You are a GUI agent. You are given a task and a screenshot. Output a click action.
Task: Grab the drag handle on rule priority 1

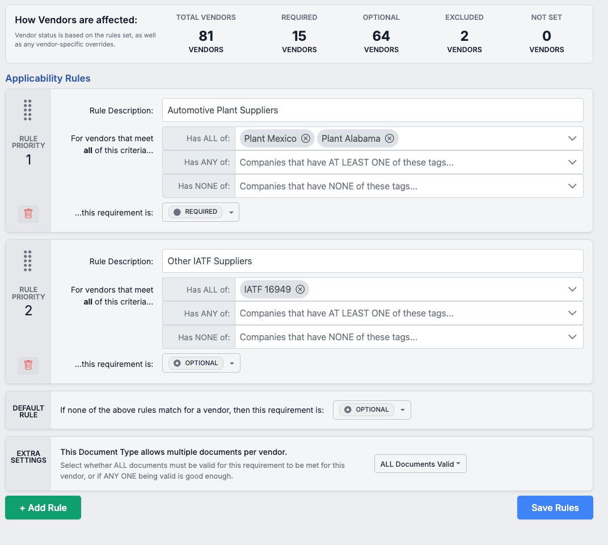pos(28,110)
